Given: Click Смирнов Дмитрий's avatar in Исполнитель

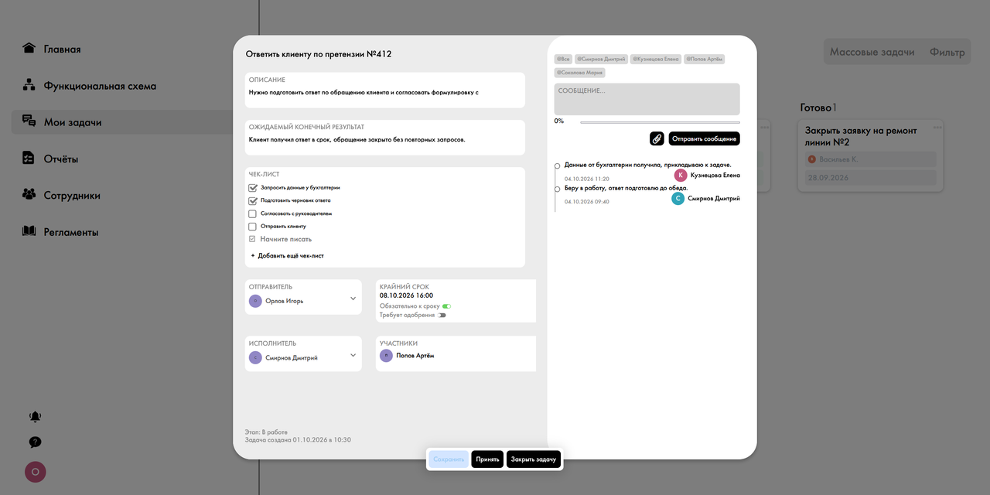Looking at the screenshot, I should pos(255,357).
